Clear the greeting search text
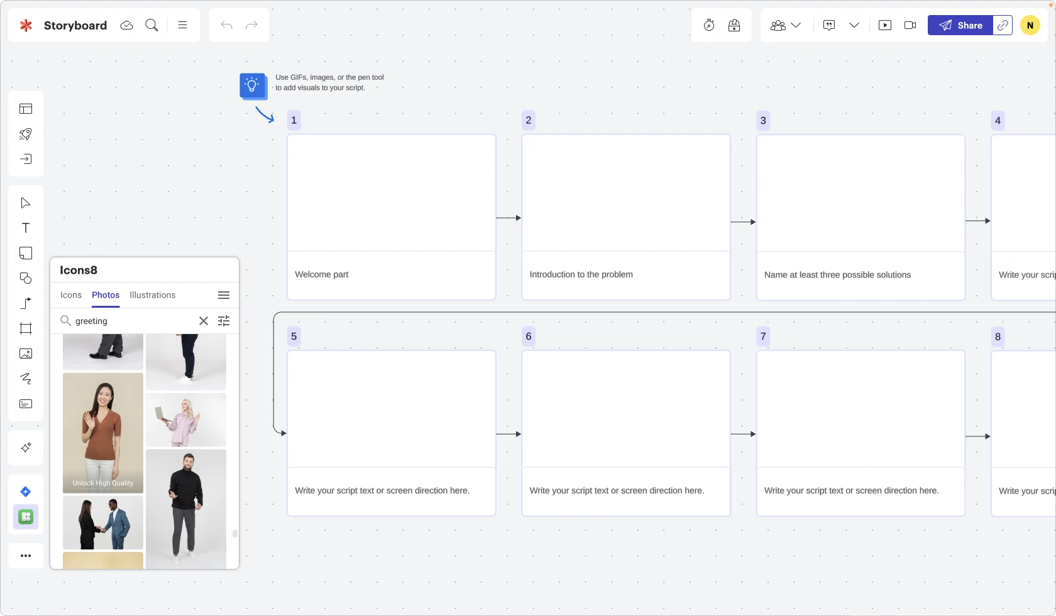This screenshot has height=616, width=1056. point(204,321)
